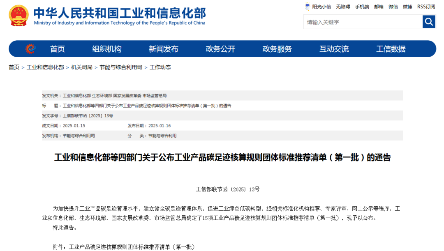Click the 邮箱 link in top bar
Screen dimensions: 444x251
pyautogui.click(x=379, y=7)
